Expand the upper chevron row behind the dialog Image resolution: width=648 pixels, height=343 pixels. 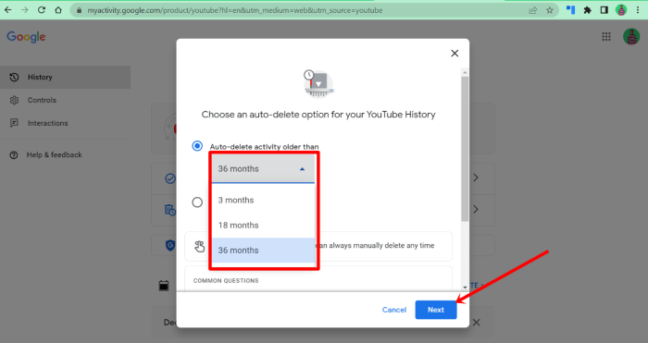pos(476,178)
